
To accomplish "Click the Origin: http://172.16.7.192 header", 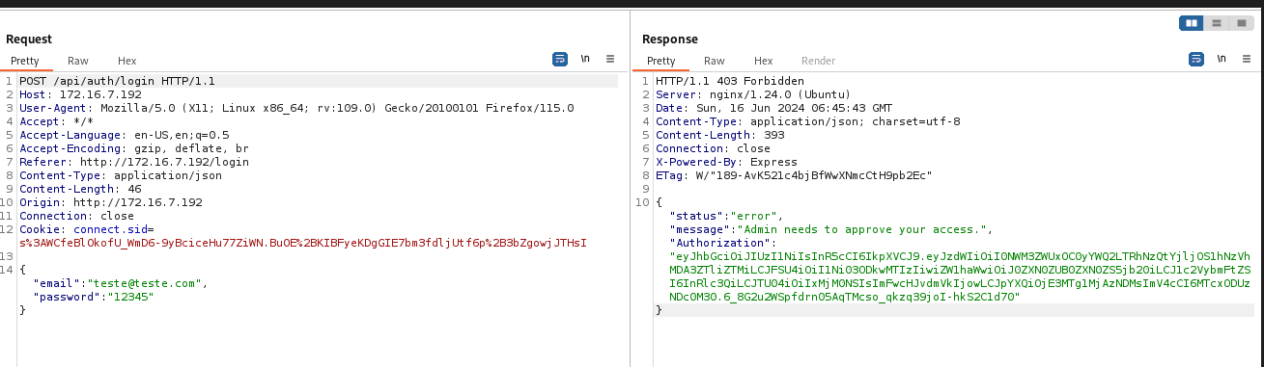I will click(111, 203).
